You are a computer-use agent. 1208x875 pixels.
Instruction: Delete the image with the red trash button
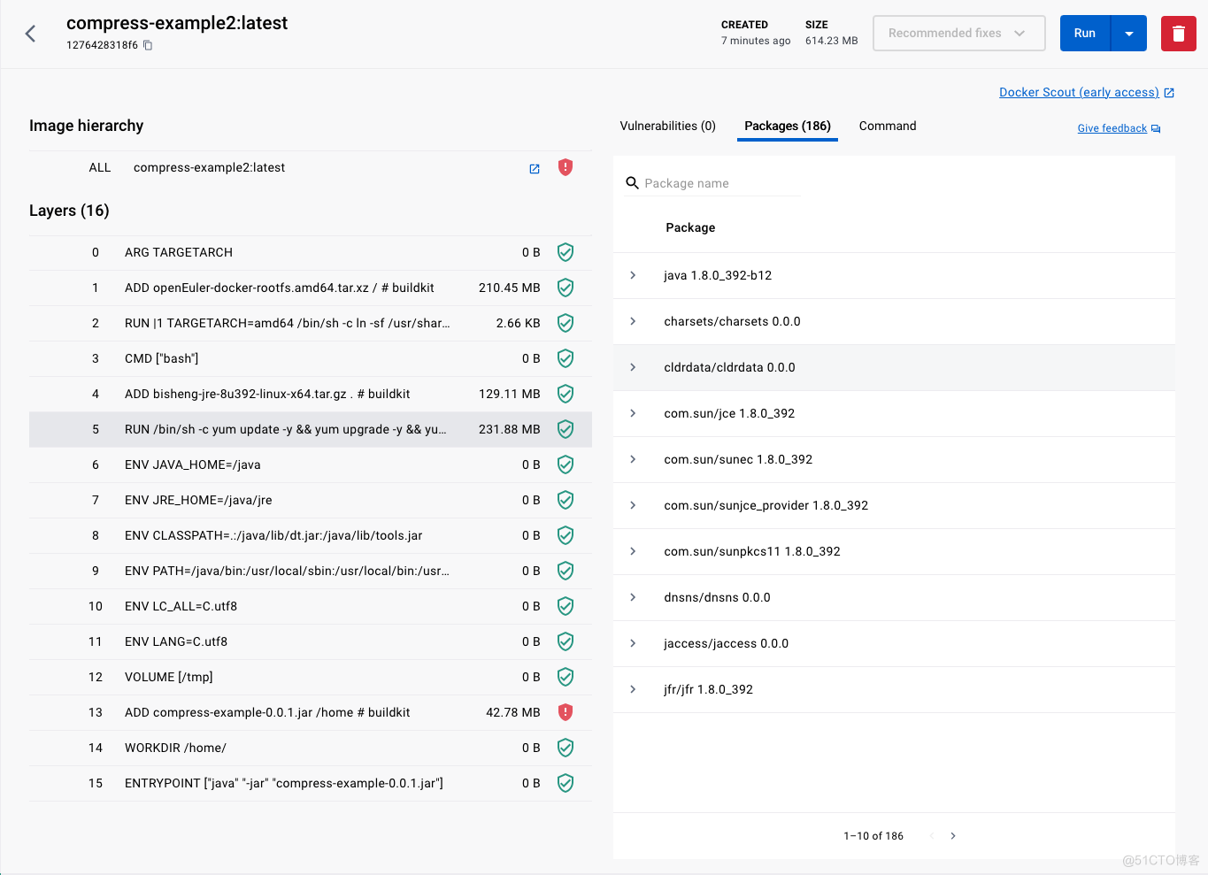pos(1178,34)
